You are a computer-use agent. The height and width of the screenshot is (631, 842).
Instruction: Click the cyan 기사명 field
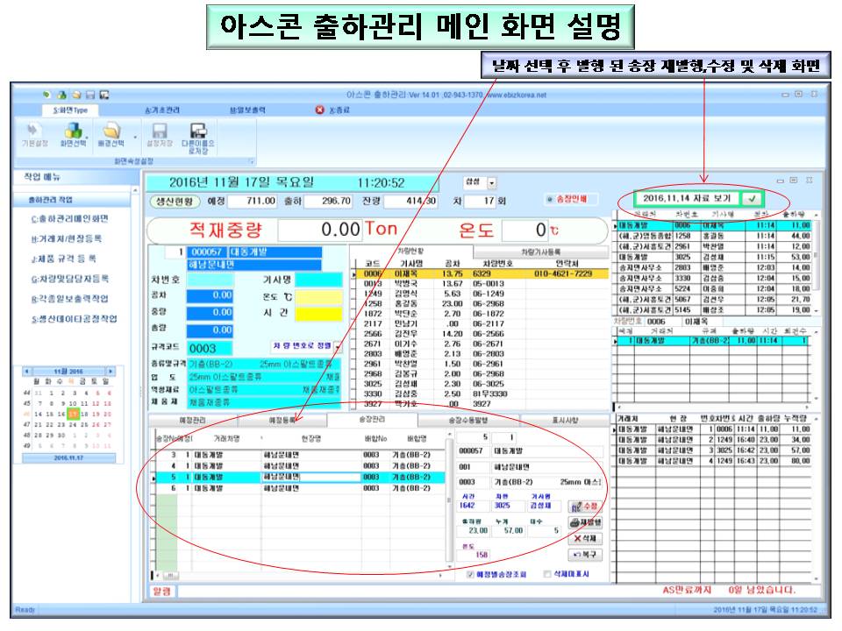pyautogui.click(x=318, y=280)
